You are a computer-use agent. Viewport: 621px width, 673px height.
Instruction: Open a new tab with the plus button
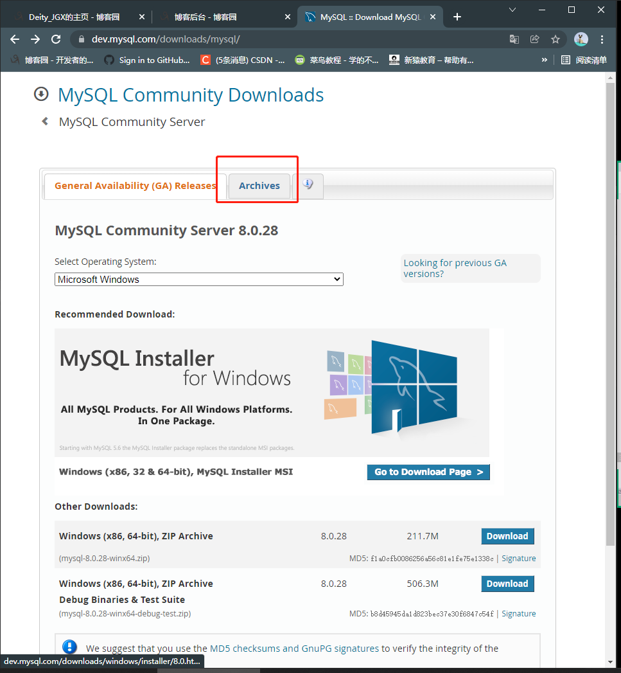click(x=457, y=17)
